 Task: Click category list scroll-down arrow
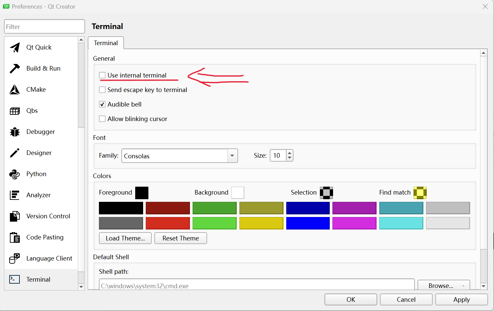(81, 287)
